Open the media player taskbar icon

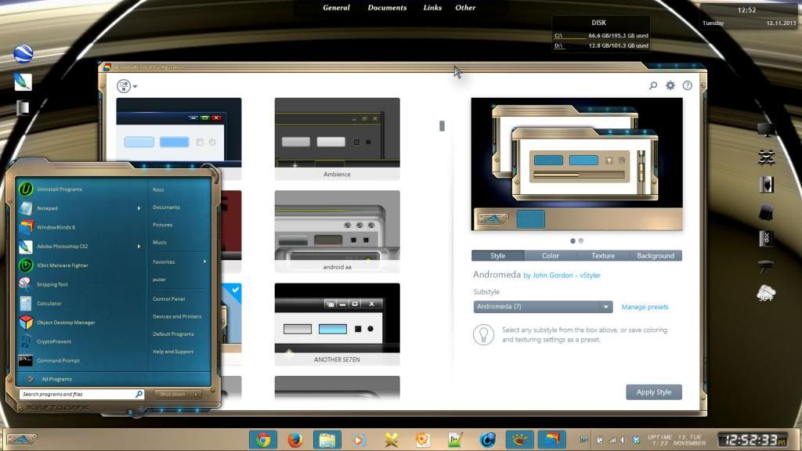pyautogui.click(x=359, y=440)
